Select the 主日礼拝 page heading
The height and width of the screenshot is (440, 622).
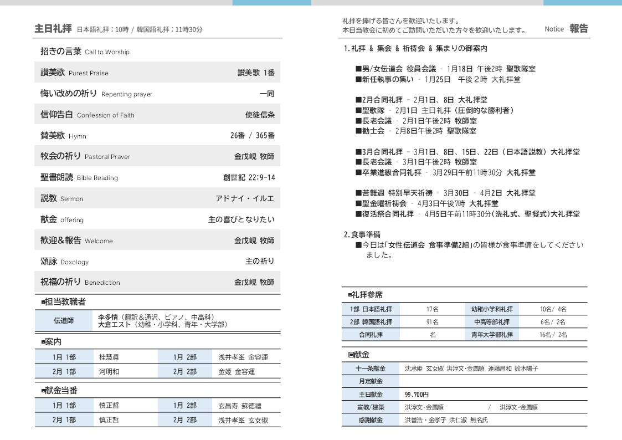point(53,29)
